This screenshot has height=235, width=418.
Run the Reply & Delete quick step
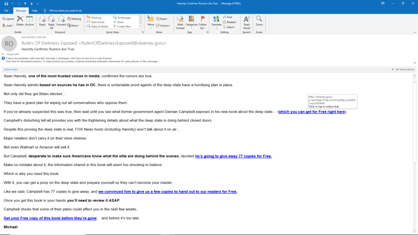point(98,27)
